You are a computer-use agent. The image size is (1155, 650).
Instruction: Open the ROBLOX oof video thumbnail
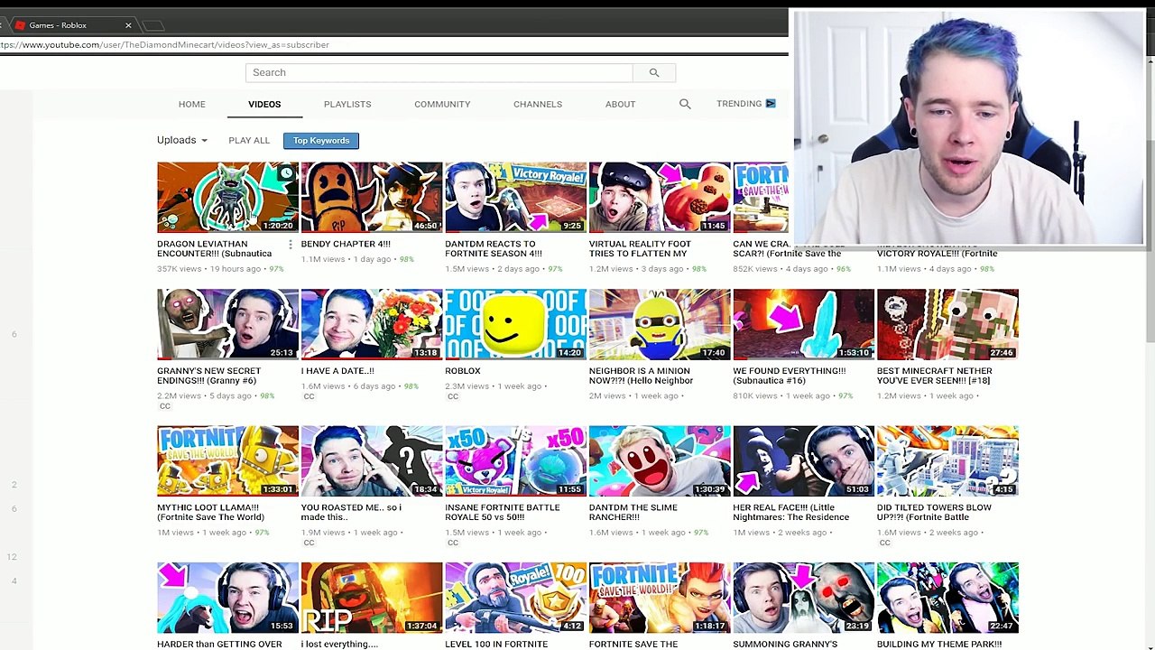515,324
